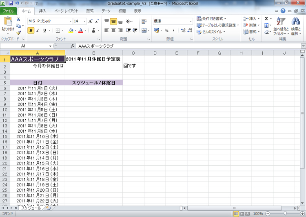
Task: Select cell B1 2011年11月休館日予定表
Action: click(94, 59)
